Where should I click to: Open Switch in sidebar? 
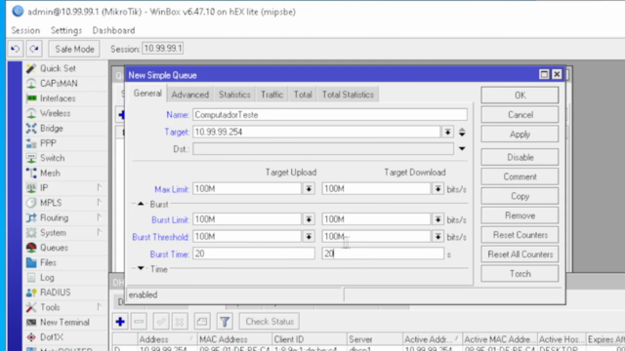52,158
